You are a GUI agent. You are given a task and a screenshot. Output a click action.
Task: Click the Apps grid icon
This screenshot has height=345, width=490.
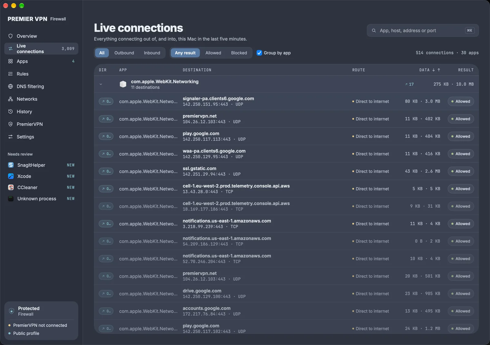pyautogui.click(x=10, y=61)
